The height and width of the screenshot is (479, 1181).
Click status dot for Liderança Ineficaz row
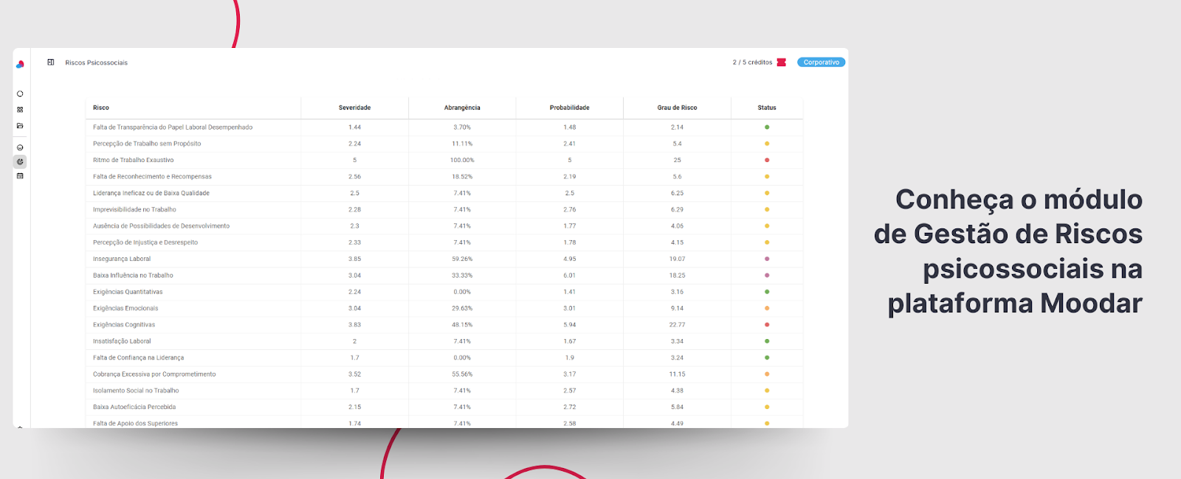(x=767, y=193)
